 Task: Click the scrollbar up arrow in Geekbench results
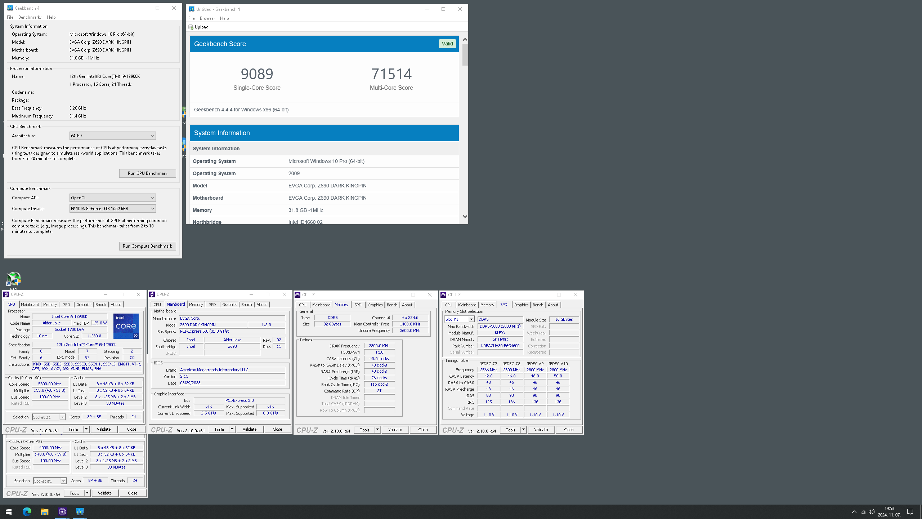465,39
